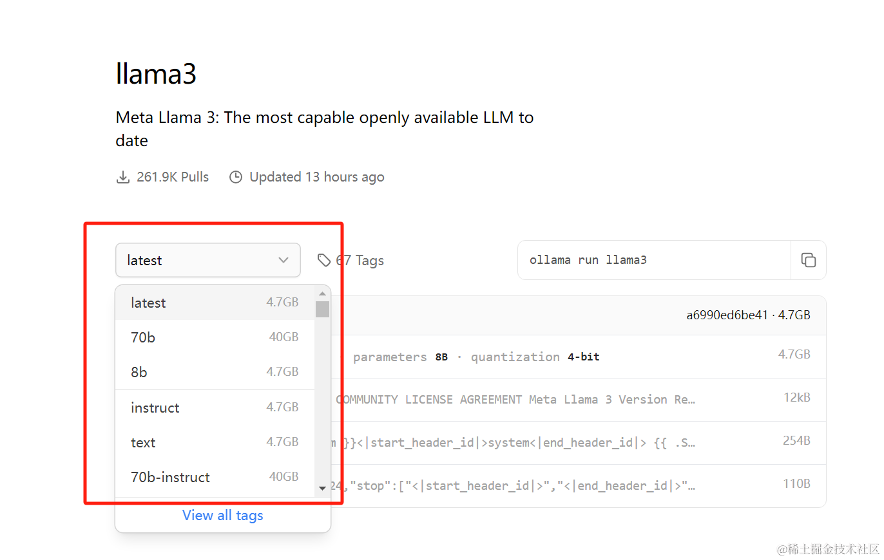Screen dimensions: 884x560
Task: Click the ollama run llama3 command field
Action: tap(653, 260)
